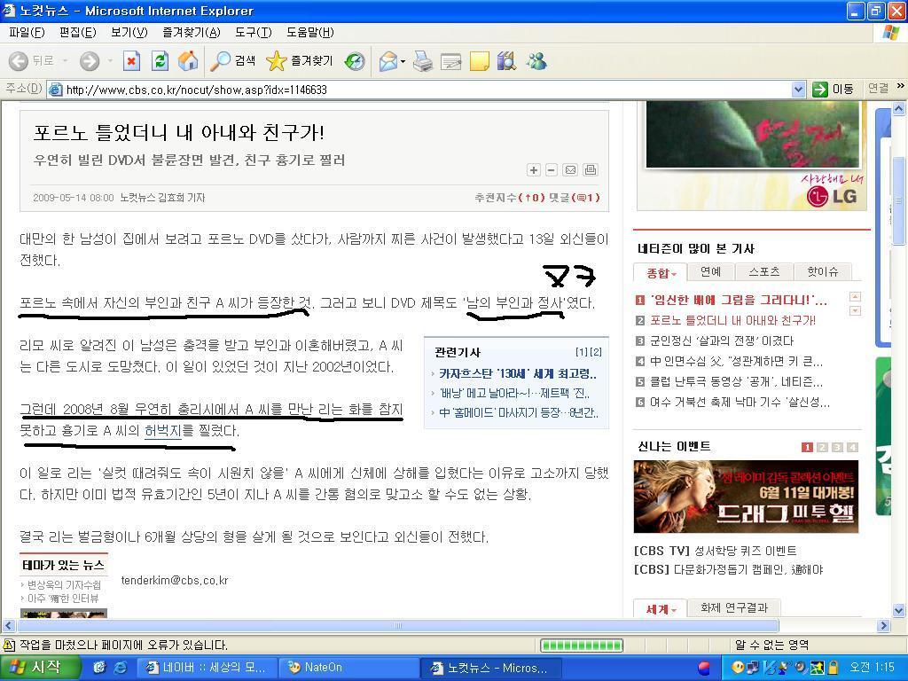The image size is (908, 681).
Task: Switch to the NateOn taskbar window
Action: pyautogui.click(x=348, y=667)
